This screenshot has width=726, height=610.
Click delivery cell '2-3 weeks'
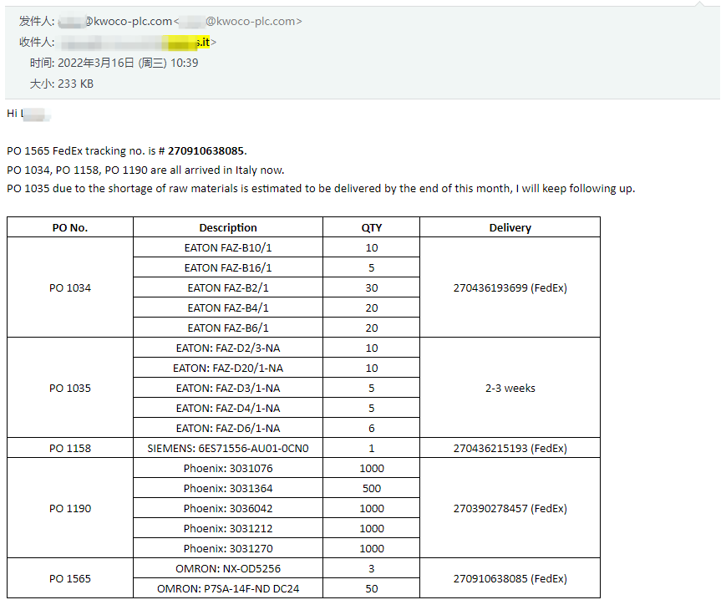pyautogui.click(x=510, y=388)
